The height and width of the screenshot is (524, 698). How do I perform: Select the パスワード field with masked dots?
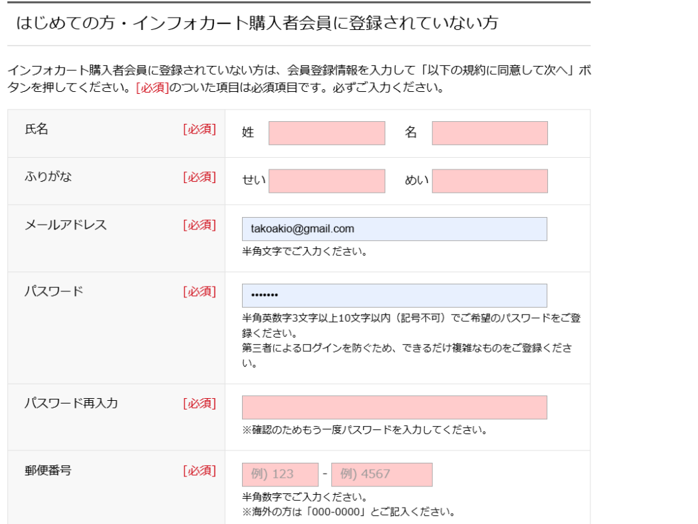click(x=394, y=295)
